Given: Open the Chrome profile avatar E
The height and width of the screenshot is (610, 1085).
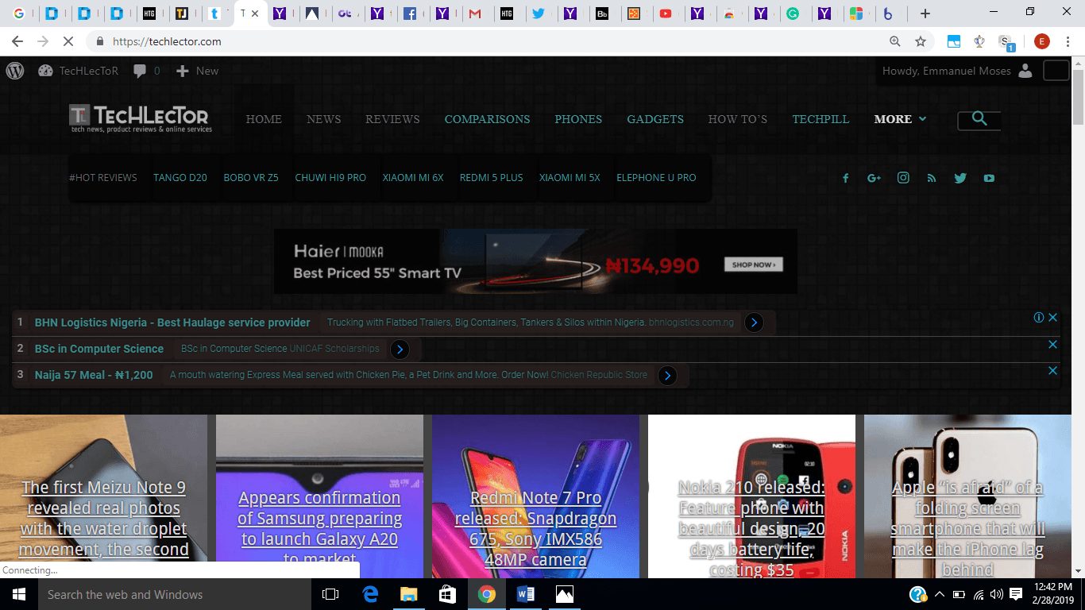Looking at the screenshot, I should tap(1042, 41).
